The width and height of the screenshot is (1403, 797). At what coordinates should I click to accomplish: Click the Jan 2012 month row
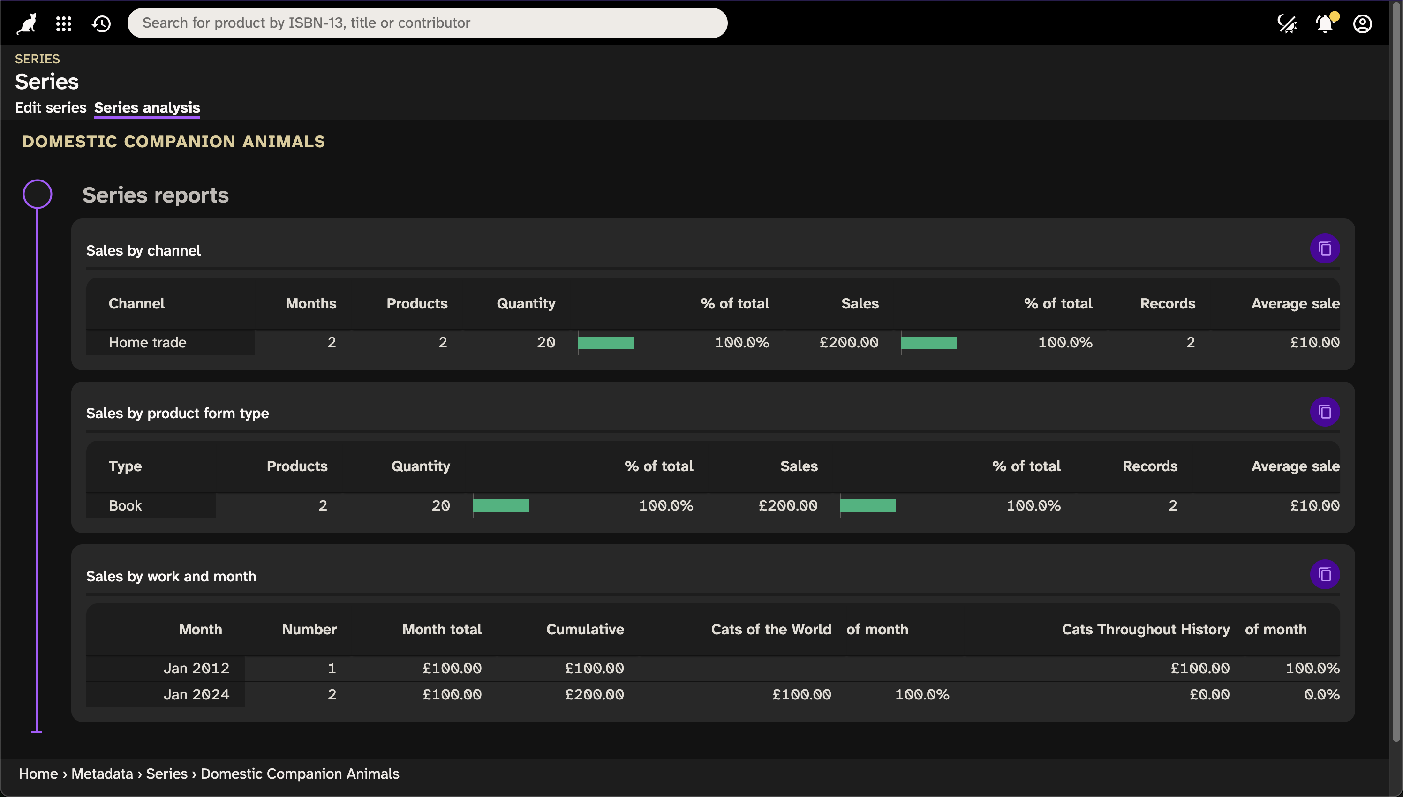196,667
